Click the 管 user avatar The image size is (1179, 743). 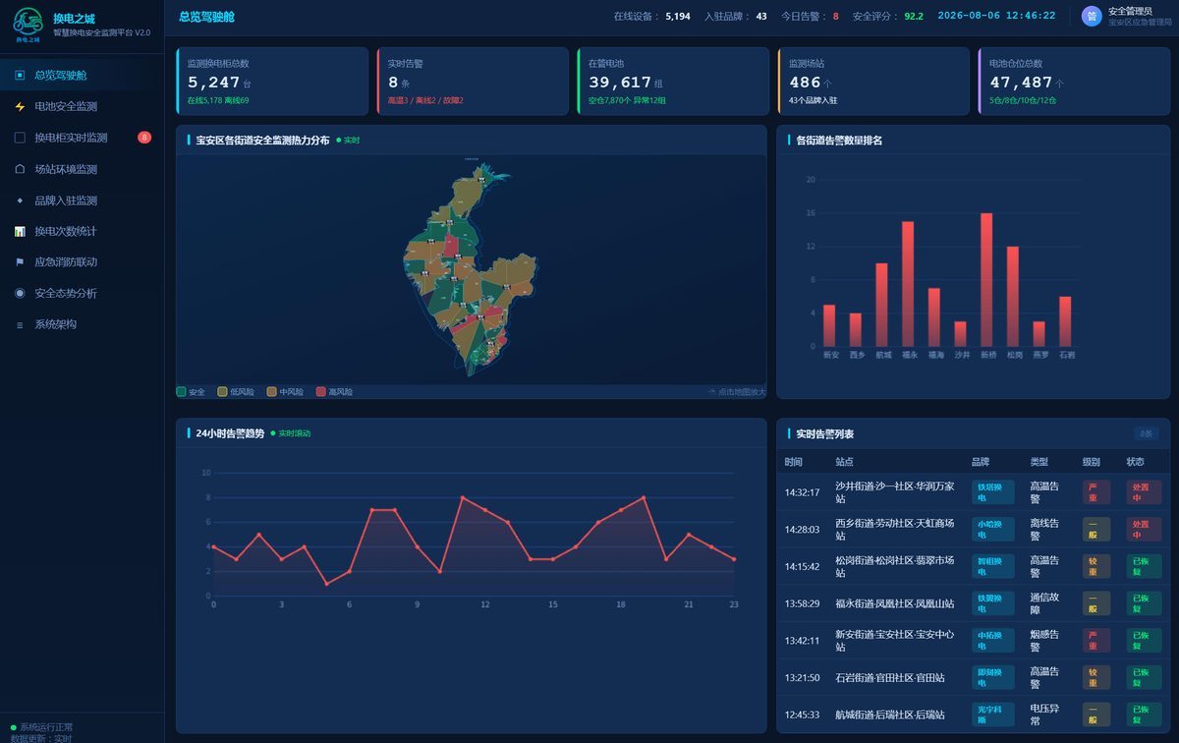pyautogui.click(x=1092, y=16)
